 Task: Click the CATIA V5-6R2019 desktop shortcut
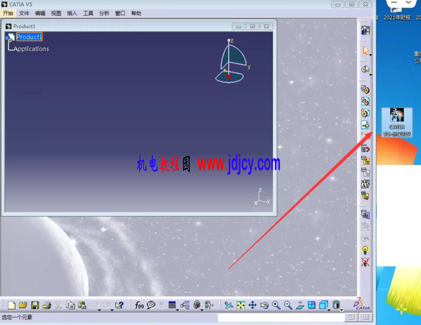coord(397,122)
